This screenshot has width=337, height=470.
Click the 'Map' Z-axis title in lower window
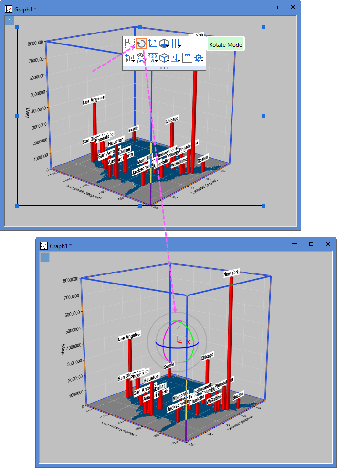pyautogui.click(x=63, y=349)
